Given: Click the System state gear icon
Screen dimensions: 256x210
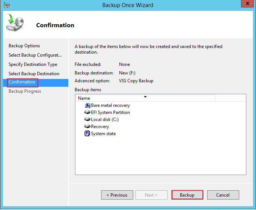Looking at the screenshot, I should click(87, 133).
